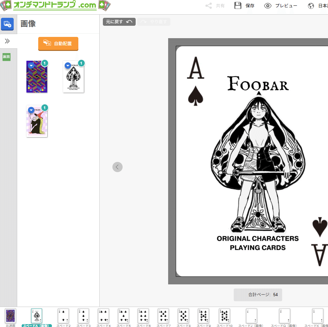Viewport: 328px width, 327px height.
Task: Click usage count badge on Joker image
Action: [x=45, y=108]
